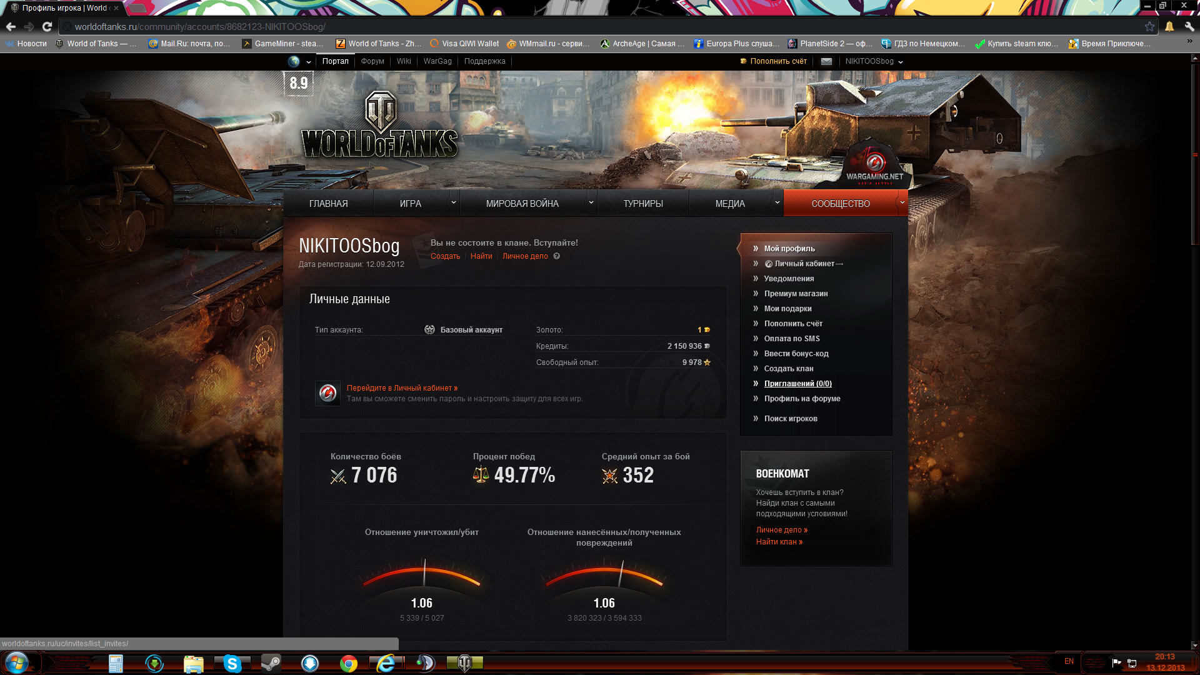Open Steam from the taskbar
Screen dimensions: 1200x675
pyautogui.click(x=271, y=663)
